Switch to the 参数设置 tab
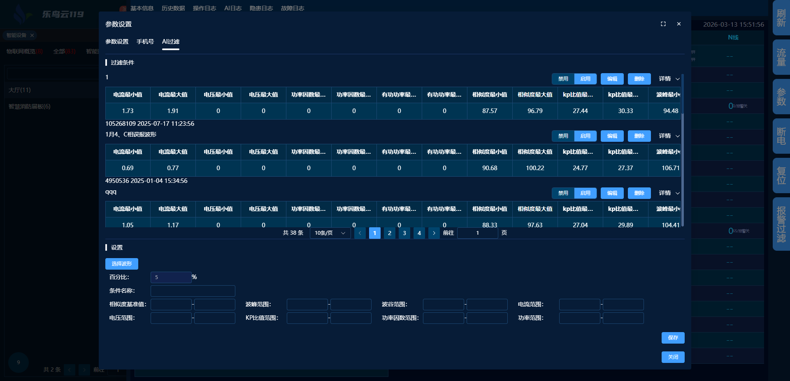 117,42
